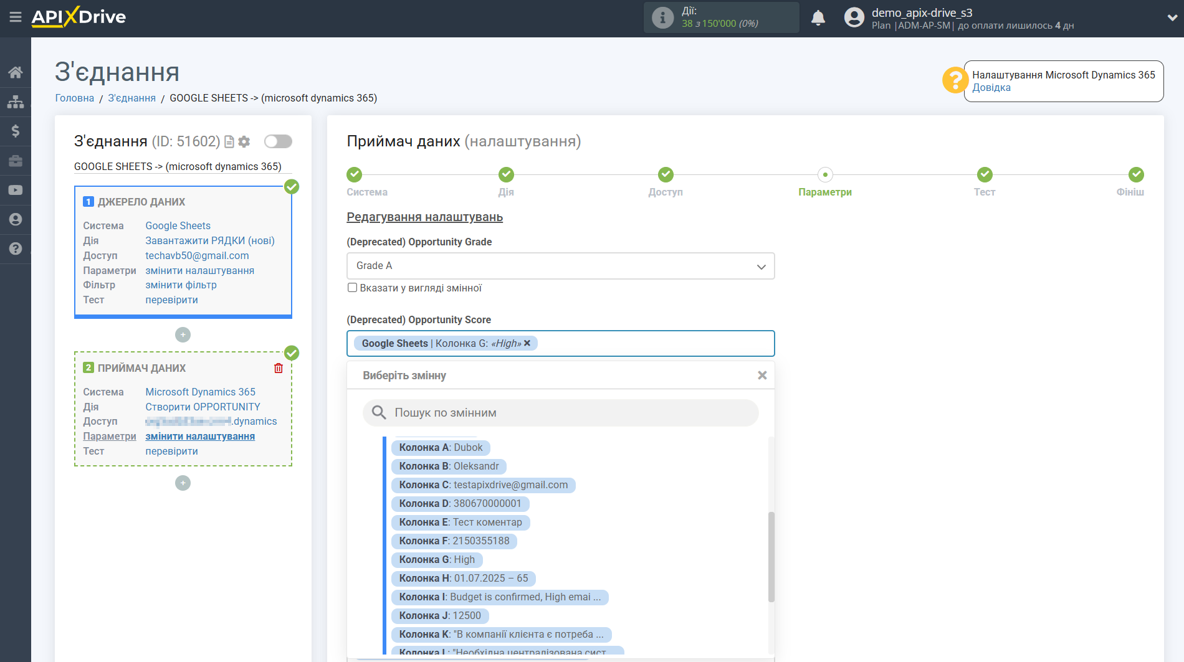The width and height of the screenshot is (1184, 662).
Task: Add a step with plus button below the source block
Action: point(183,335)
